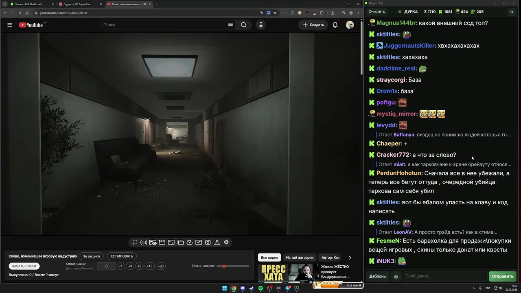Open Spotify from the taskbar
The image size is (521, 293).
[x=260, y=289]
